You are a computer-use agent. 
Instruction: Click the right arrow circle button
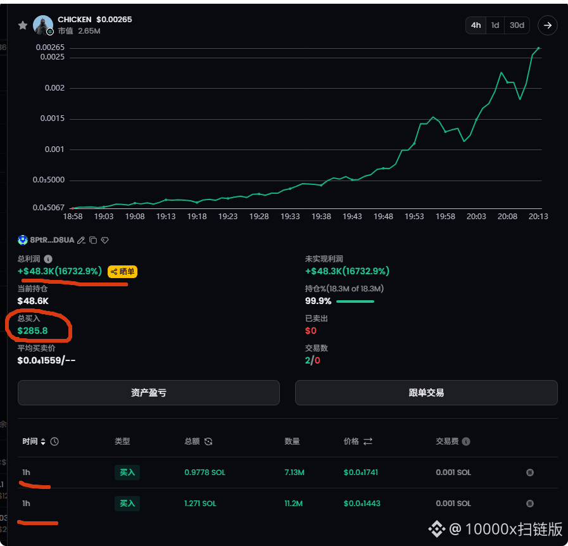547,25
